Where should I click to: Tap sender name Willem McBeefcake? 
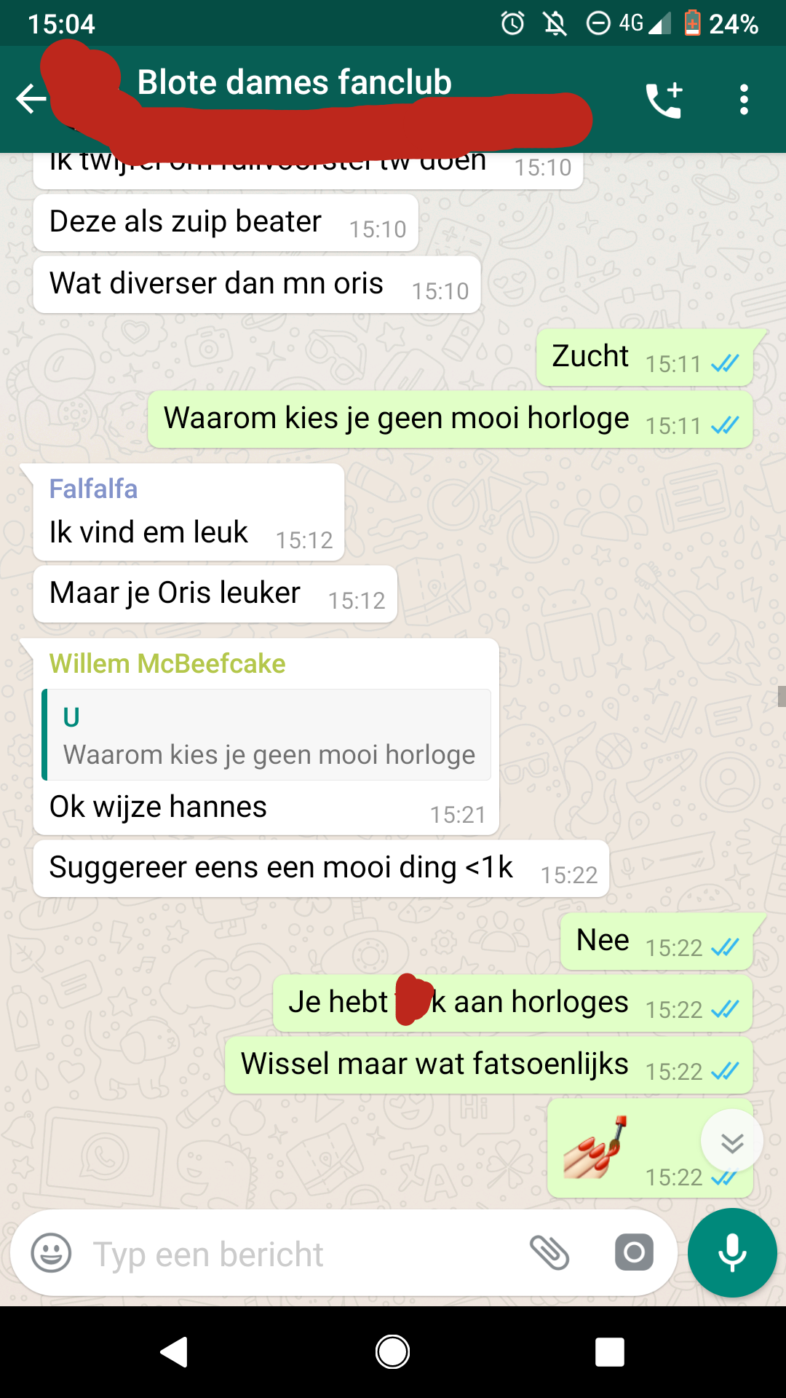[167, 663]
